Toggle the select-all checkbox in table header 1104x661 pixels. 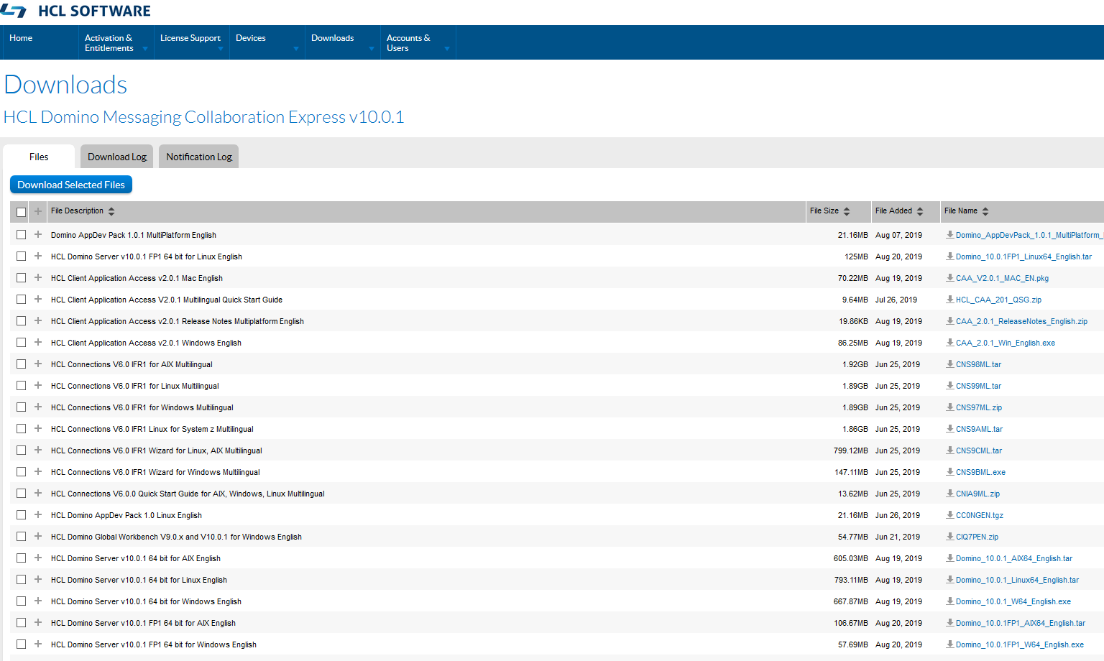click(21, 212)
